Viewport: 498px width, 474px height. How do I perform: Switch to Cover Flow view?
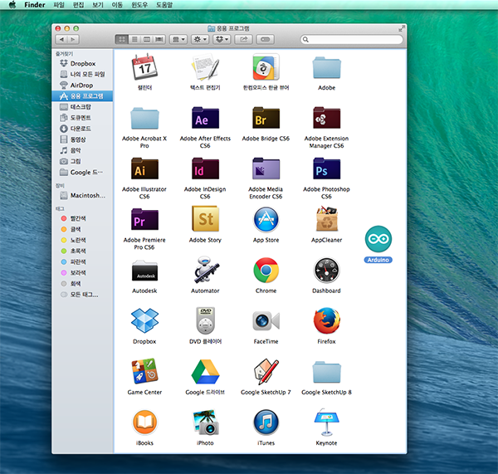coord(159,39)
